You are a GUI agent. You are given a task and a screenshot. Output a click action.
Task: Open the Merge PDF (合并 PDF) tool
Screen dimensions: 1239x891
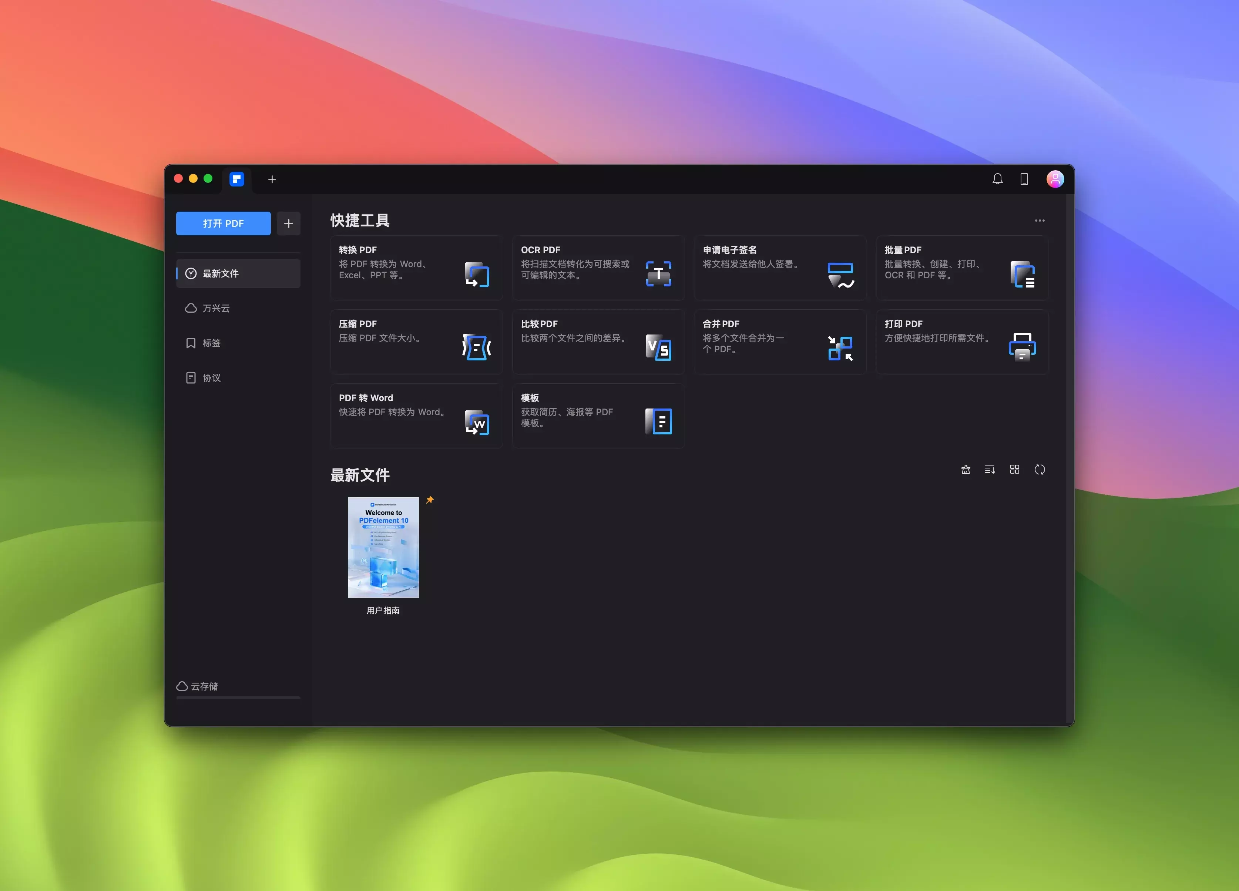tap(780, 342)
